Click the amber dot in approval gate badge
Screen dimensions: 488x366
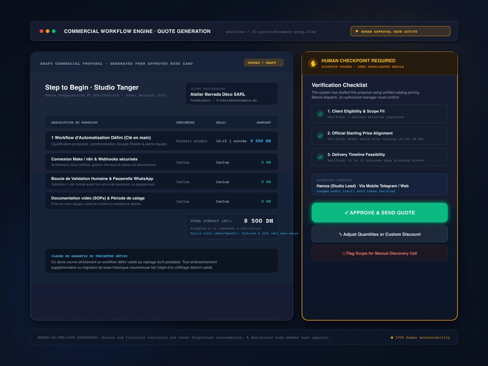(357, 31)
